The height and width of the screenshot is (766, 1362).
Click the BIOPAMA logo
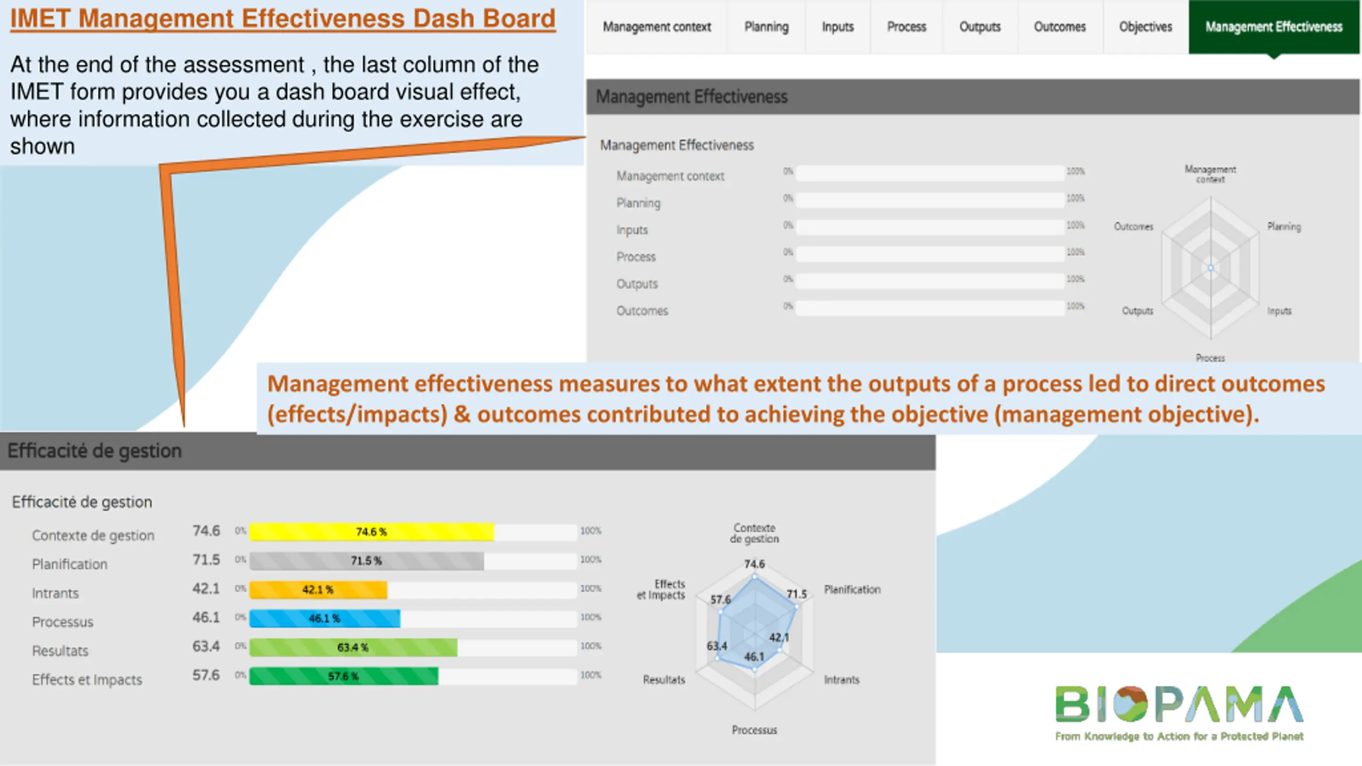click(x=1179, y=704)
